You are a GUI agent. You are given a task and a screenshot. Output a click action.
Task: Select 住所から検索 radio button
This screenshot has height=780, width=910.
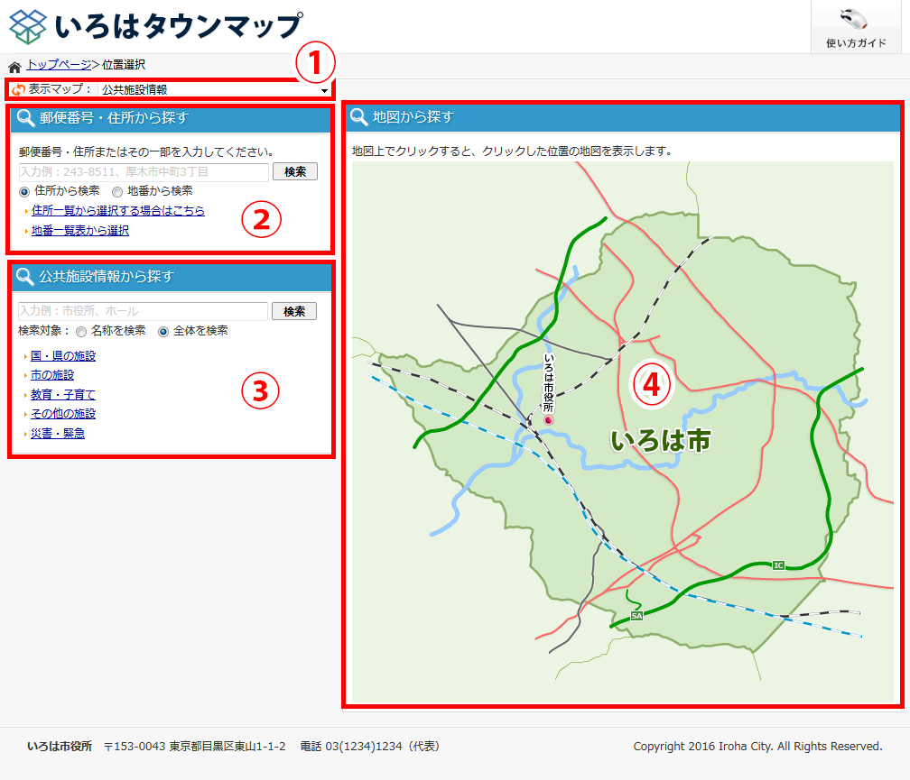pos(24,192)
